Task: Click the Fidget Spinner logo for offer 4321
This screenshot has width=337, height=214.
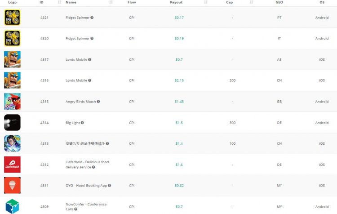Action: click(12, 18)
